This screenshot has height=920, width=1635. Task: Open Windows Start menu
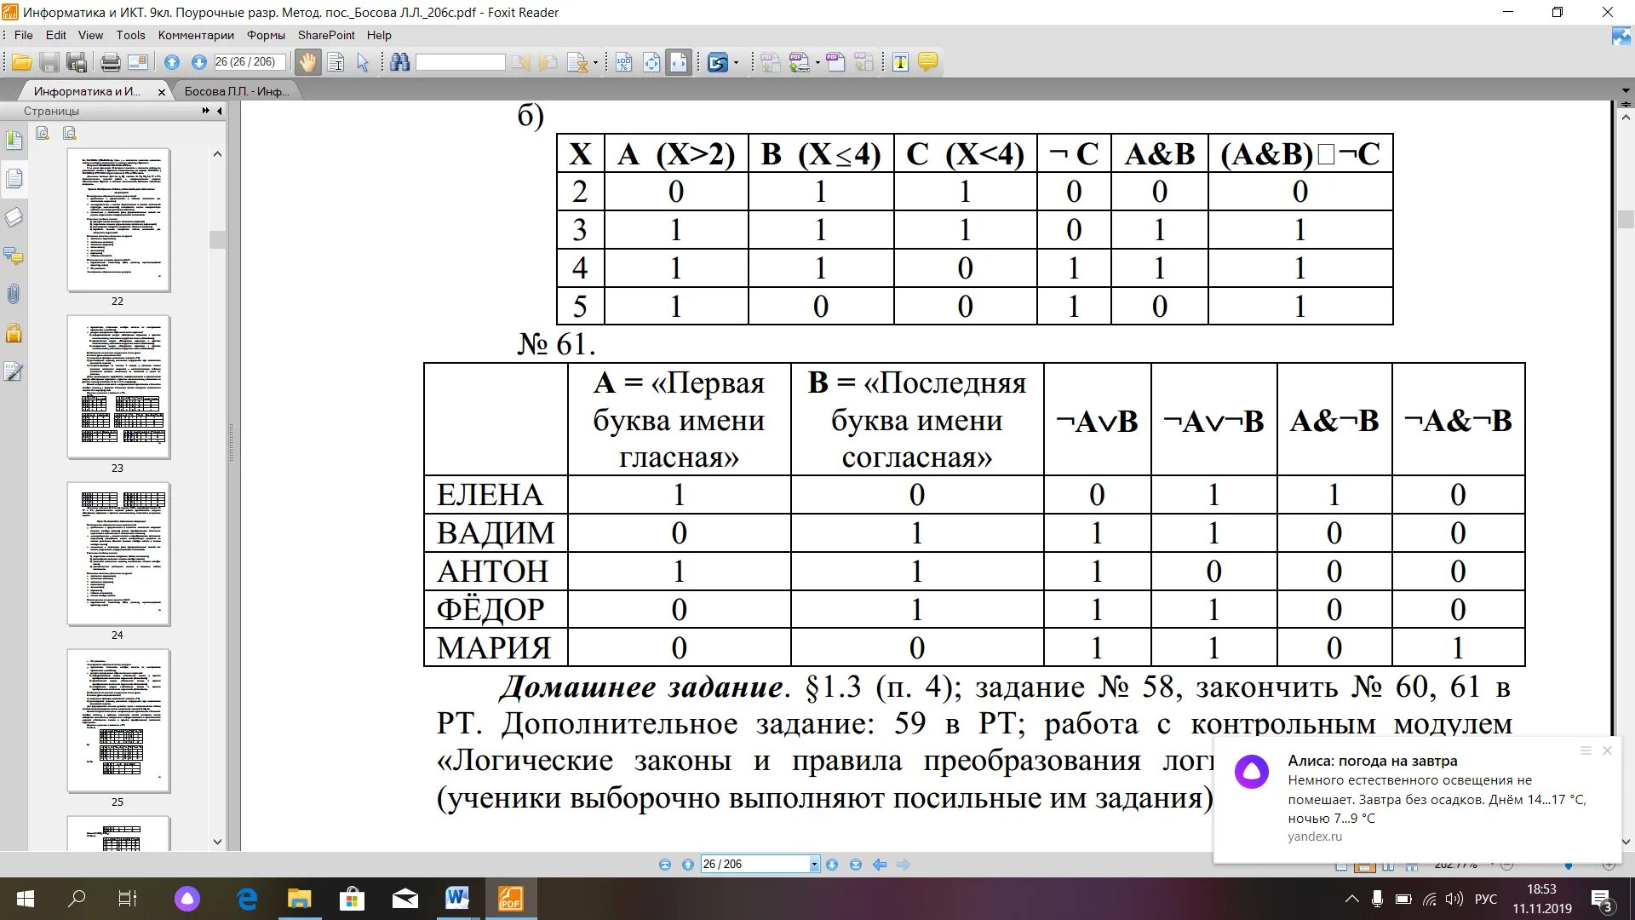pyautogui.click(x=26, y=899)
